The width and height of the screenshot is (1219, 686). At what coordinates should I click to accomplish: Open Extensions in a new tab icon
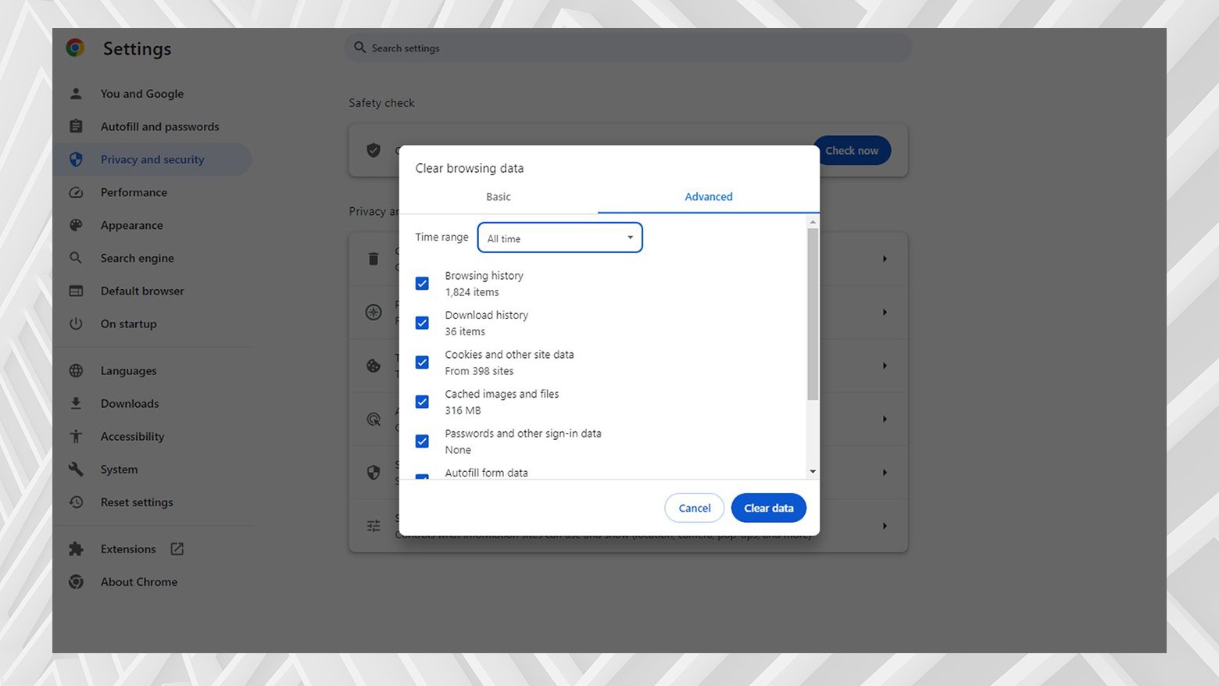tap(177, 548)
